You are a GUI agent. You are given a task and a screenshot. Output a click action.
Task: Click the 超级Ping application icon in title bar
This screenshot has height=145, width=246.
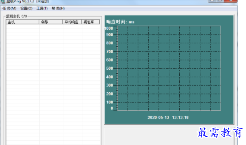3,2
